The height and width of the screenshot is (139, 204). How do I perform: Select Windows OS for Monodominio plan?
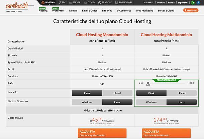tap(87, 102)
